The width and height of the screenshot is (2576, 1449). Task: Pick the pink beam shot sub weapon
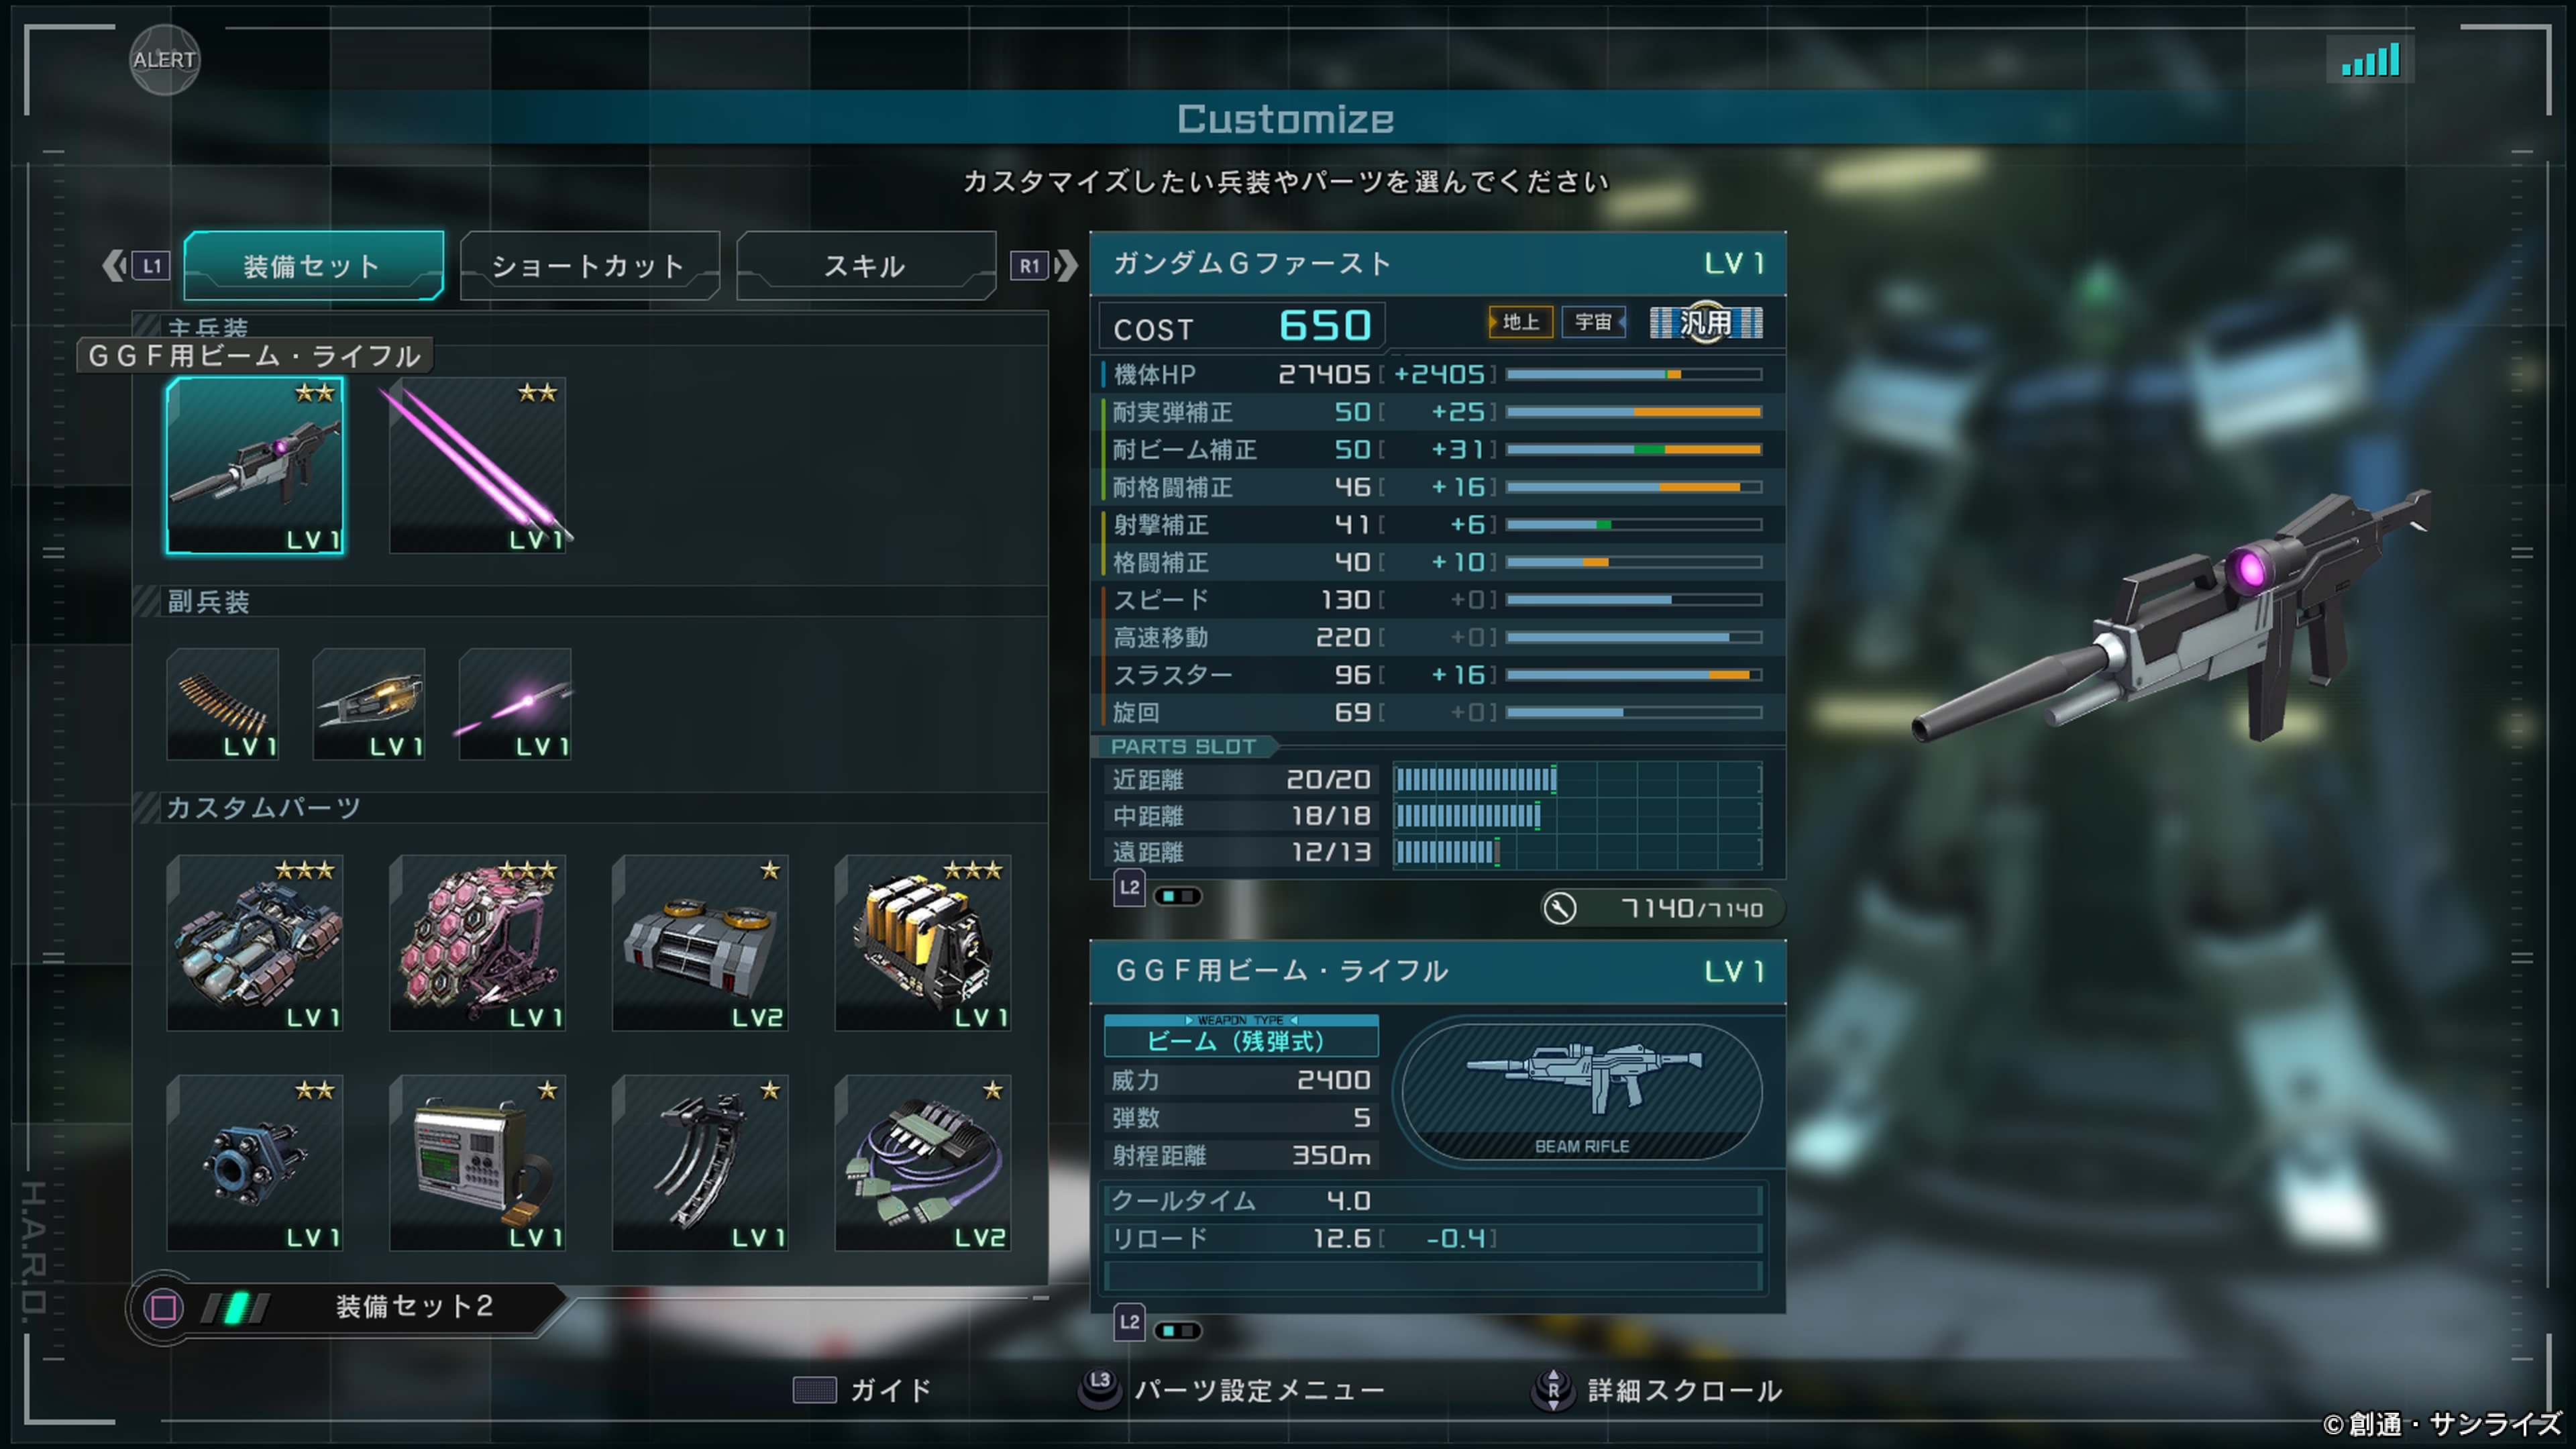(515, 704)
